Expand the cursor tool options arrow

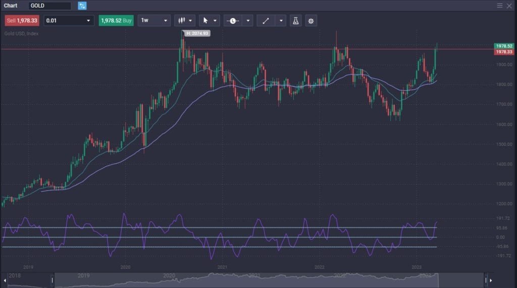pyautogui.click(x=216, y=21)
